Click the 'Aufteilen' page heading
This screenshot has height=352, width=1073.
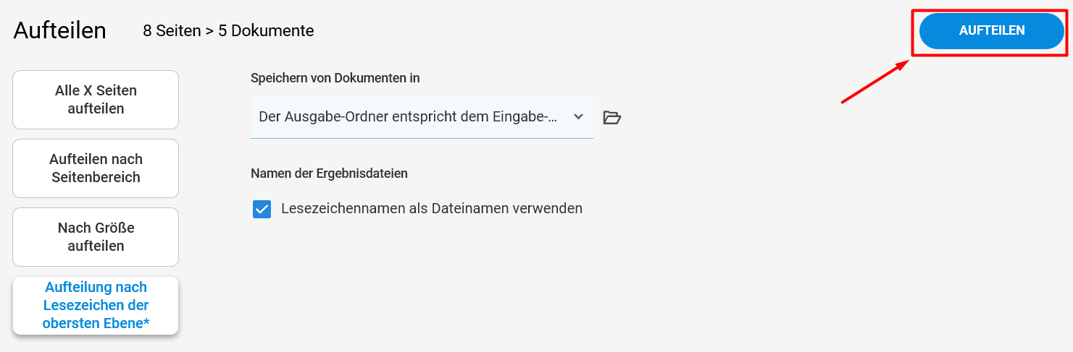coord(60,30)
